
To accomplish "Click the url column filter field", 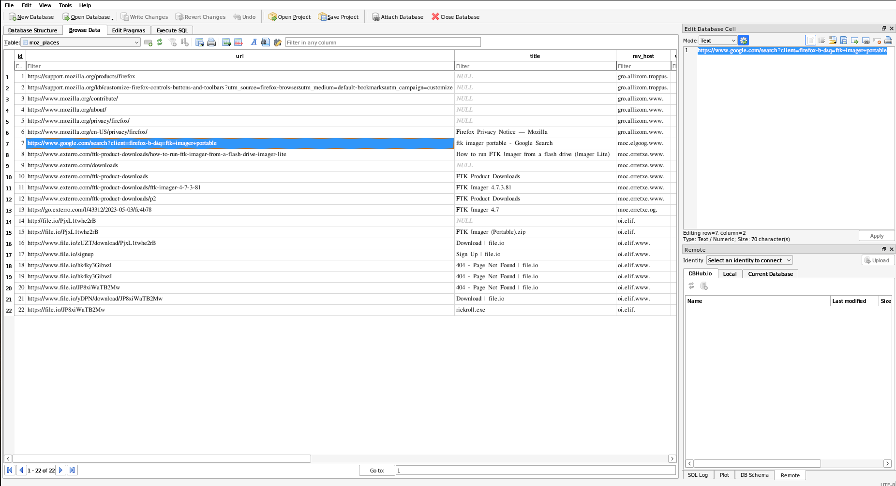I will click(x=240, y=66).
